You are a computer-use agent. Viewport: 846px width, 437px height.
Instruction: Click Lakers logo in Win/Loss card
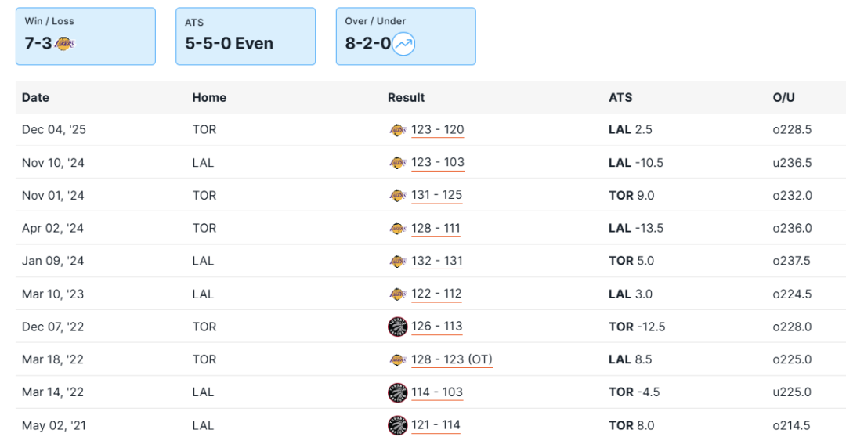pos(64,44)
